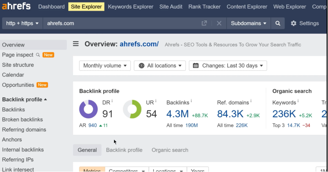Open Keywords Explorer
The width and height of the screenshot is (328, 172).
coord(131,7)
